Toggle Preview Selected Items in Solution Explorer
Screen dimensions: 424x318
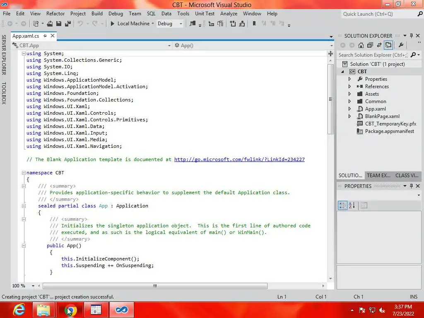(x=388, y=45)
